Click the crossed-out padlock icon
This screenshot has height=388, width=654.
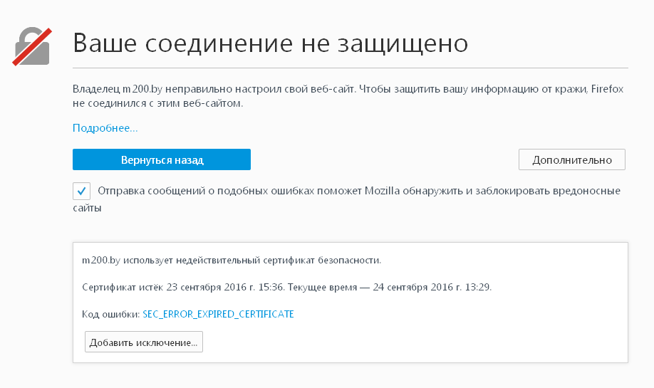point(32,47)
